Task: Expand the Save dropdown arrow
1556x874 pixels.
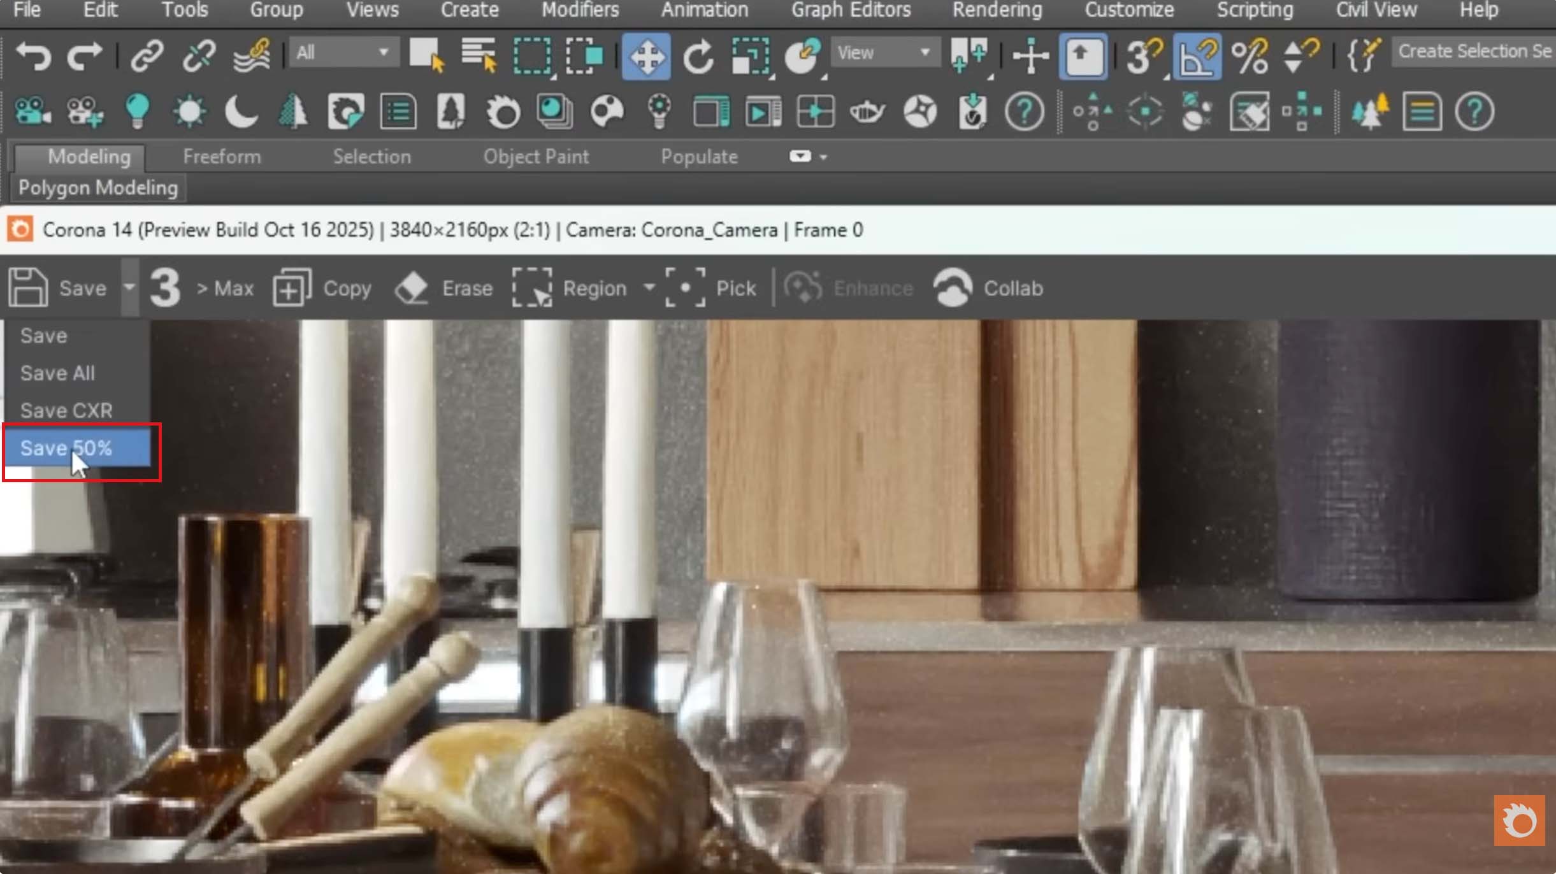Action: pyautogui.click(x=129, y=288)
